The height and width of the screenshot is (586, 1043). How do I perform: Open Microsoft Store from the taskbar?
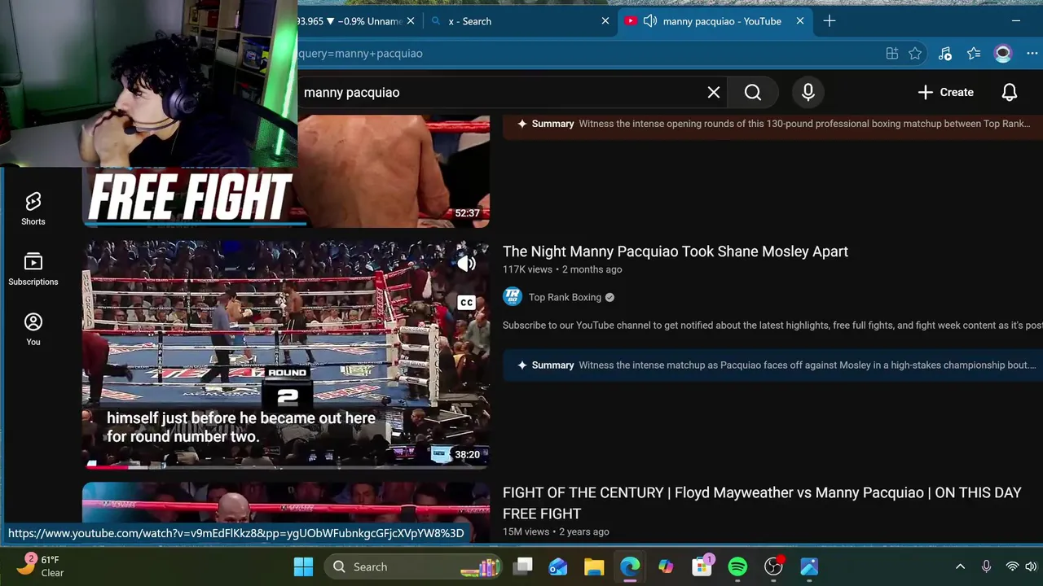tap(702, 566)
